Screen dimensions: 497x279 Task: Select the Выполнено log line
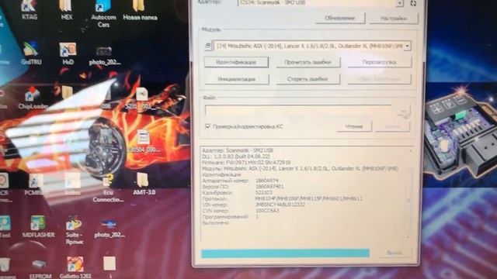[216, 222]
